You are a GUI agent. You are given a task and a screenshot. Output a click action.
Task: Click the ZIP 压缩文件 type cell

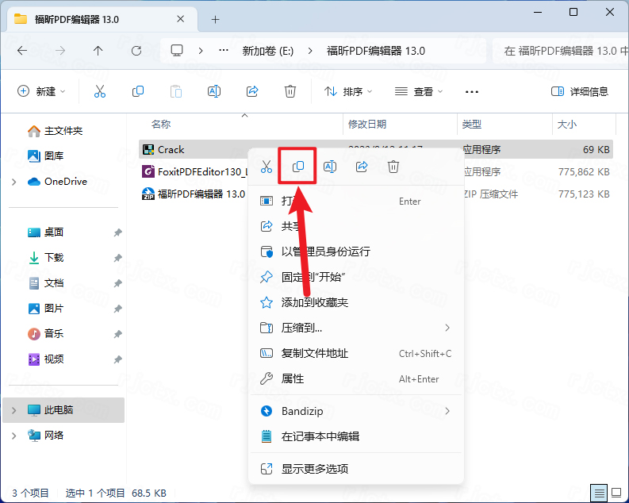491,194
